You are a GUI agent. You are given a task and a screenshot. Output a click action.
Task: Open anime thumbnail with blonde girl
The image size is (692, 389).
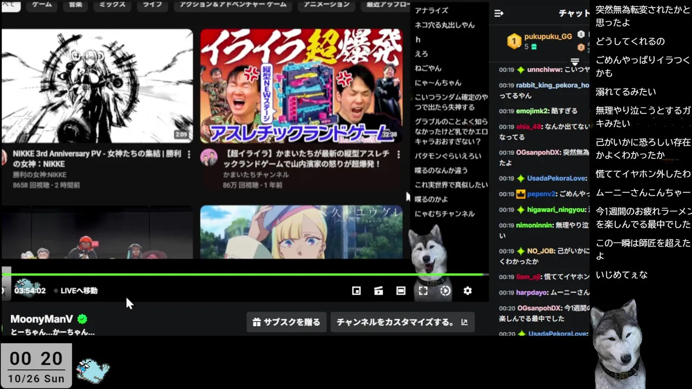point(301,232)
